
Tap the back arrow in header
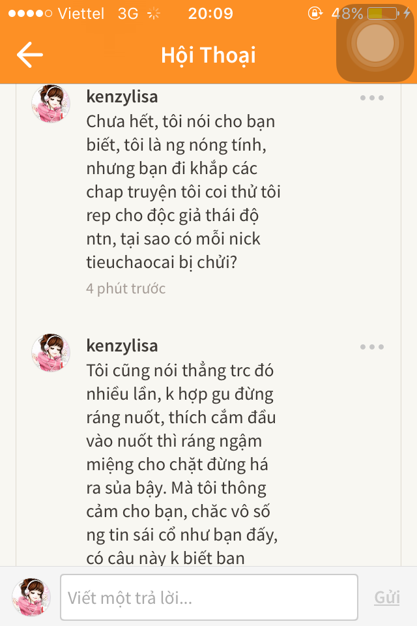[29, 55]
